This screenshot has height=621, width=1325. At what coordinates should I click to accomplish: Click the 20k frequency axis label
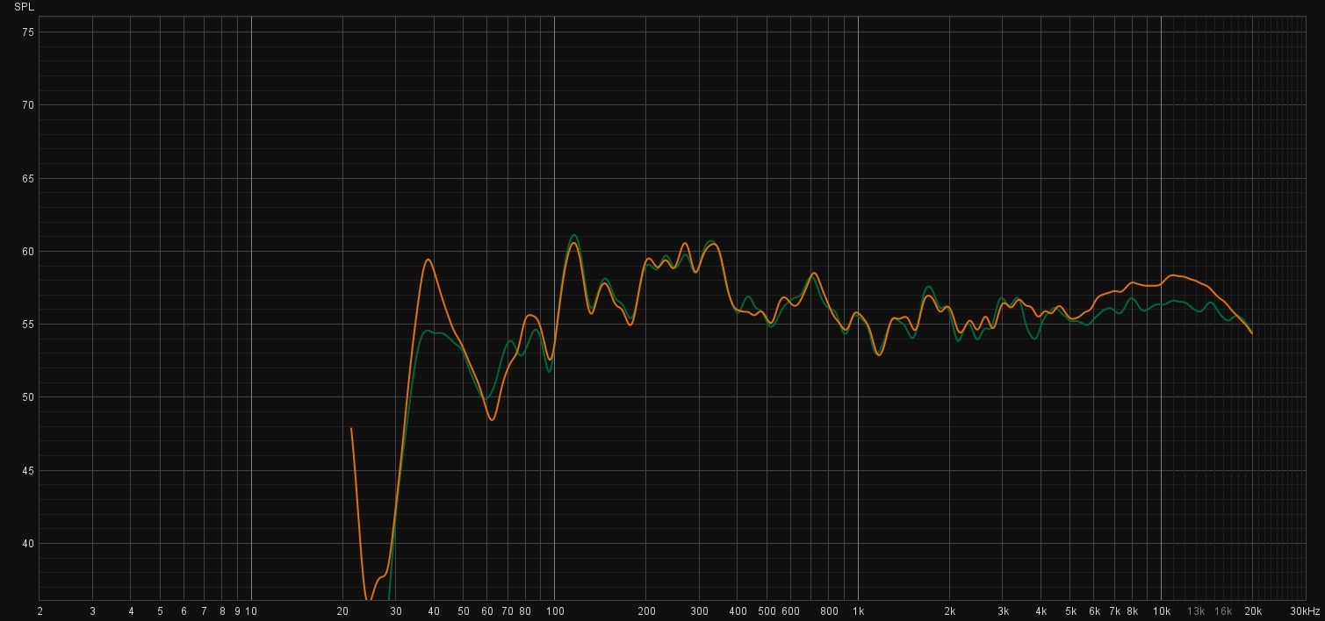[1253, 611]
